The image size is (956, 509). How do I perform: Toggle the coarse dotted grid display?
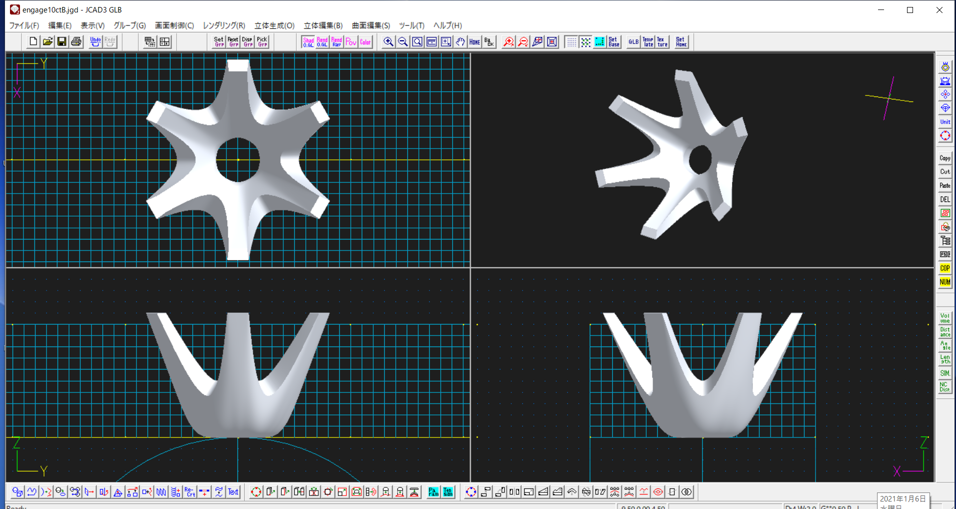[586, 41]
